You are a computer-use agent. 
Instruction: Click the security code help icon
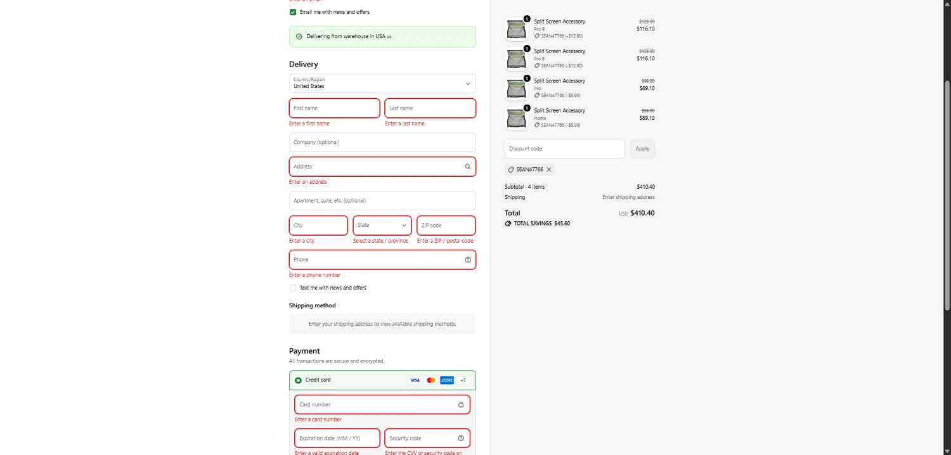click(x=461, y=438)
